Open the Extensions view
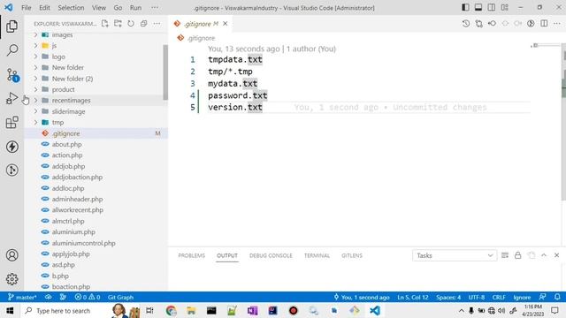 (11, 123)
